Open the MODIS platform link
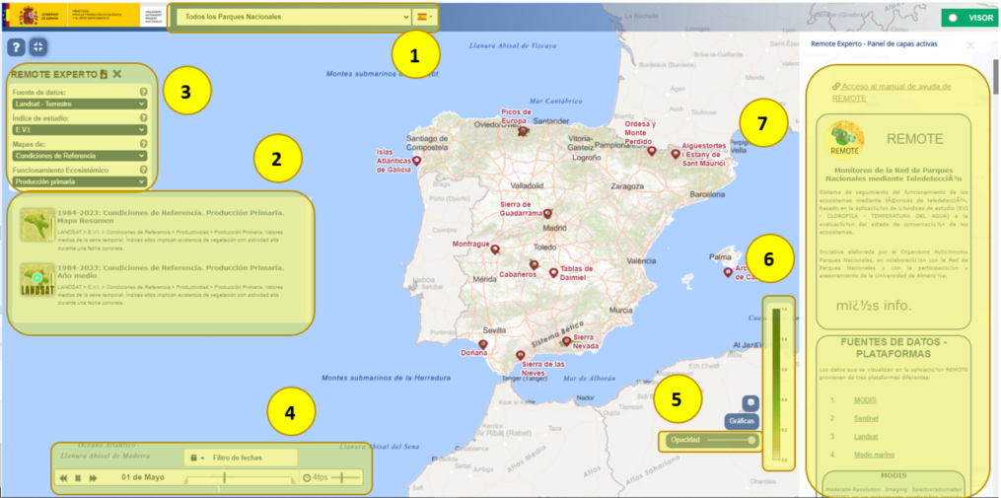The height and width of the screenshot is (498, 1001). [x=865, y=400]
